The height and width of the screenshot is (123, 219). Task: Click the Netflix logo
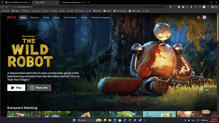tap(12, 17)
